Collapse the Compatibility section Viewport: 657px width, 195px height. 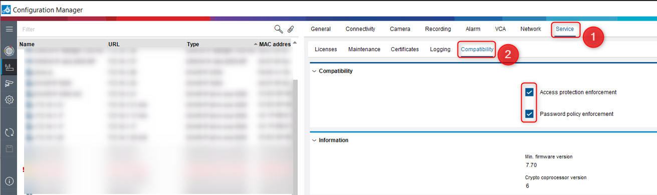pyautogui.click(x=314, y=71)
